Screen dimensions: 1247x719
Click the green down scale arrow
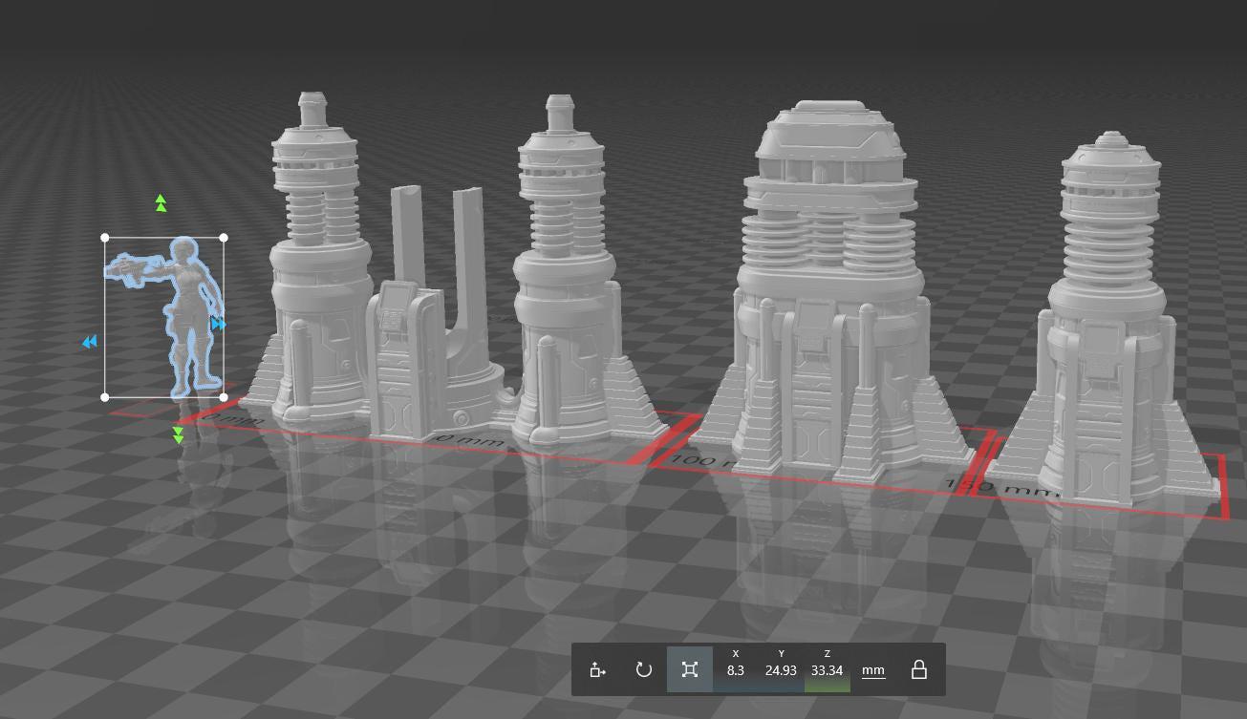[178, 435]
